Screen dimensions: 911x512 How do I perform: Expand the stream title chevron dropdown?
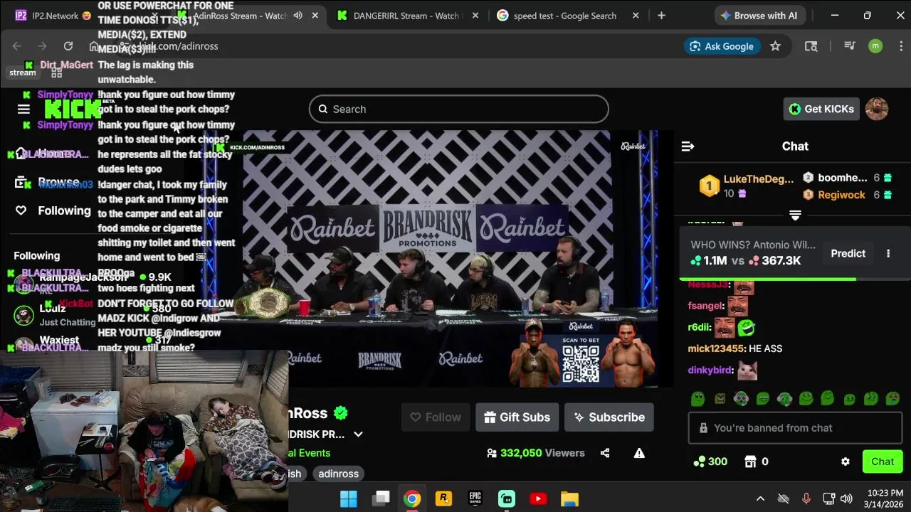click(358, 434)
